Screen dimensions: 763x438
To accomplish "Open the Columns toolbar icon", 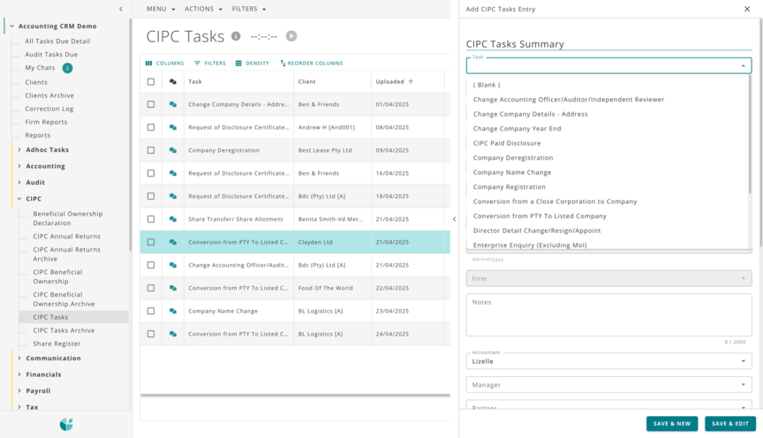I will [x=148, y=64].
